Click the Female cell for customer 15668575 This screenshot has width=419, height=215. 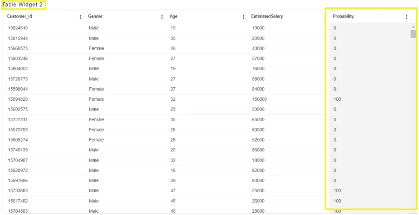(x=96, y=49)
